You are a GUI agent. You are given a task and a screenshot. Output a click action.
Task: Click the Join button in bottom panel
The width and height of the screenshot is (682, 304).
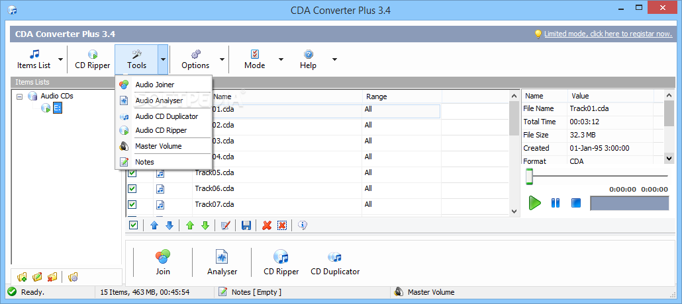[163, 262]
